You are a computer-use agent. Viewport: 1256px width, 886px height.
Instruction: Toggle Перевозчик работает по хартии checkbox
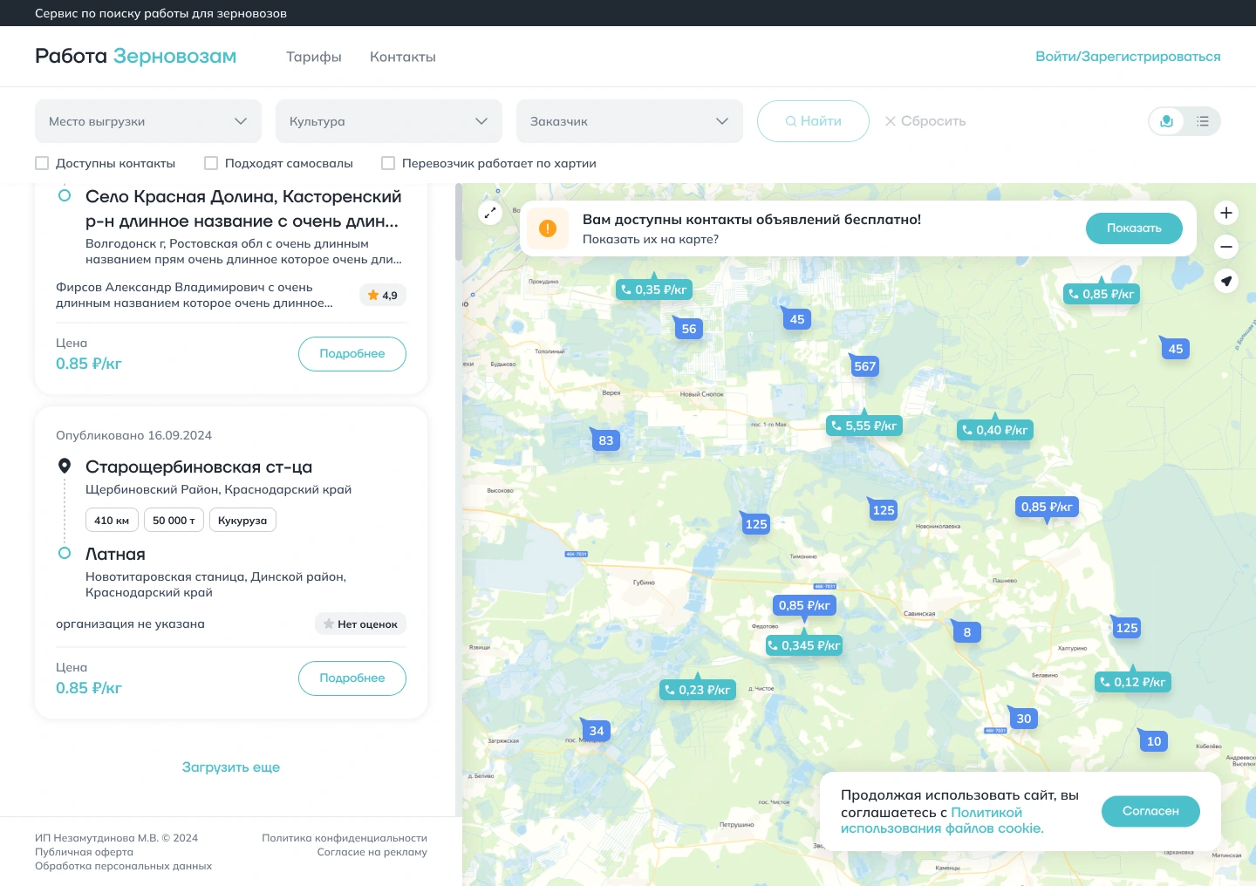388,163
